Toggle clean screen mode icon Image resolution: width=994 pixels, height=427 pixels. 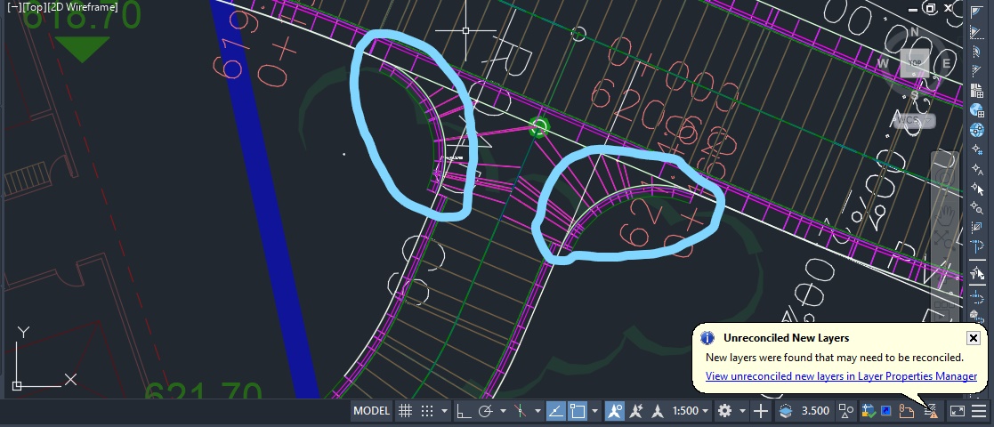958,411
